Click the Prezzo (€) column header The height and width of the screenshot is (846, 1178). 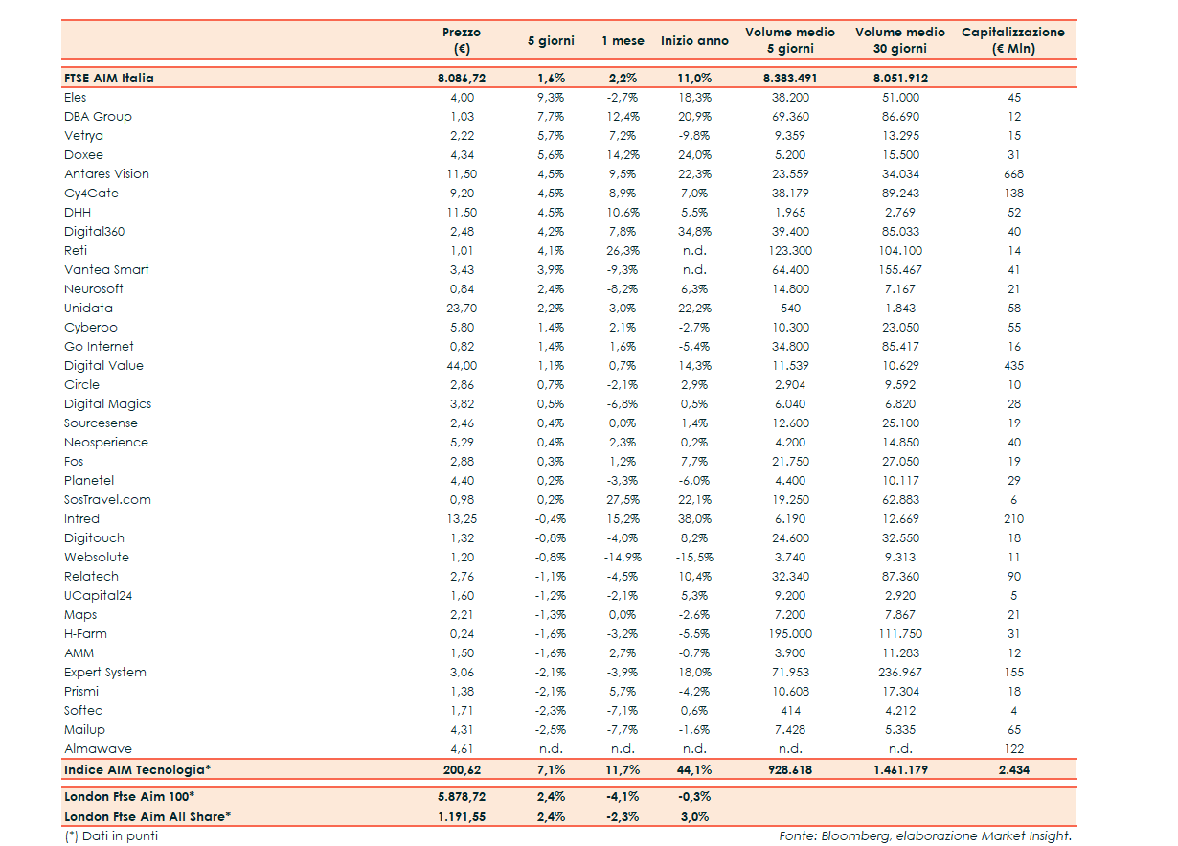tap(462, 40)
